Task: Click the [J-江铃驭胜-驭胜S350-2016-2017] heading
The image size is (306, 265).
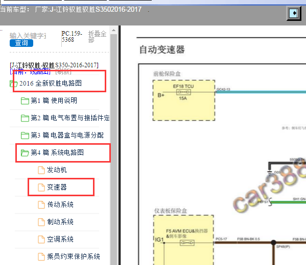Action: [x=54, y=65]
